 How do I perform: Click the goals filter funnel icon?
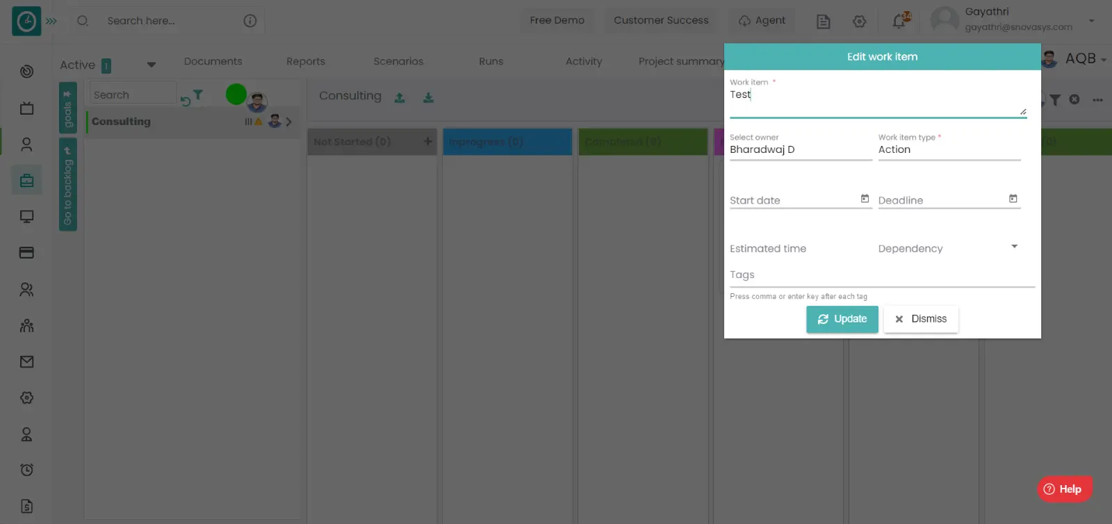pos(198,95)
